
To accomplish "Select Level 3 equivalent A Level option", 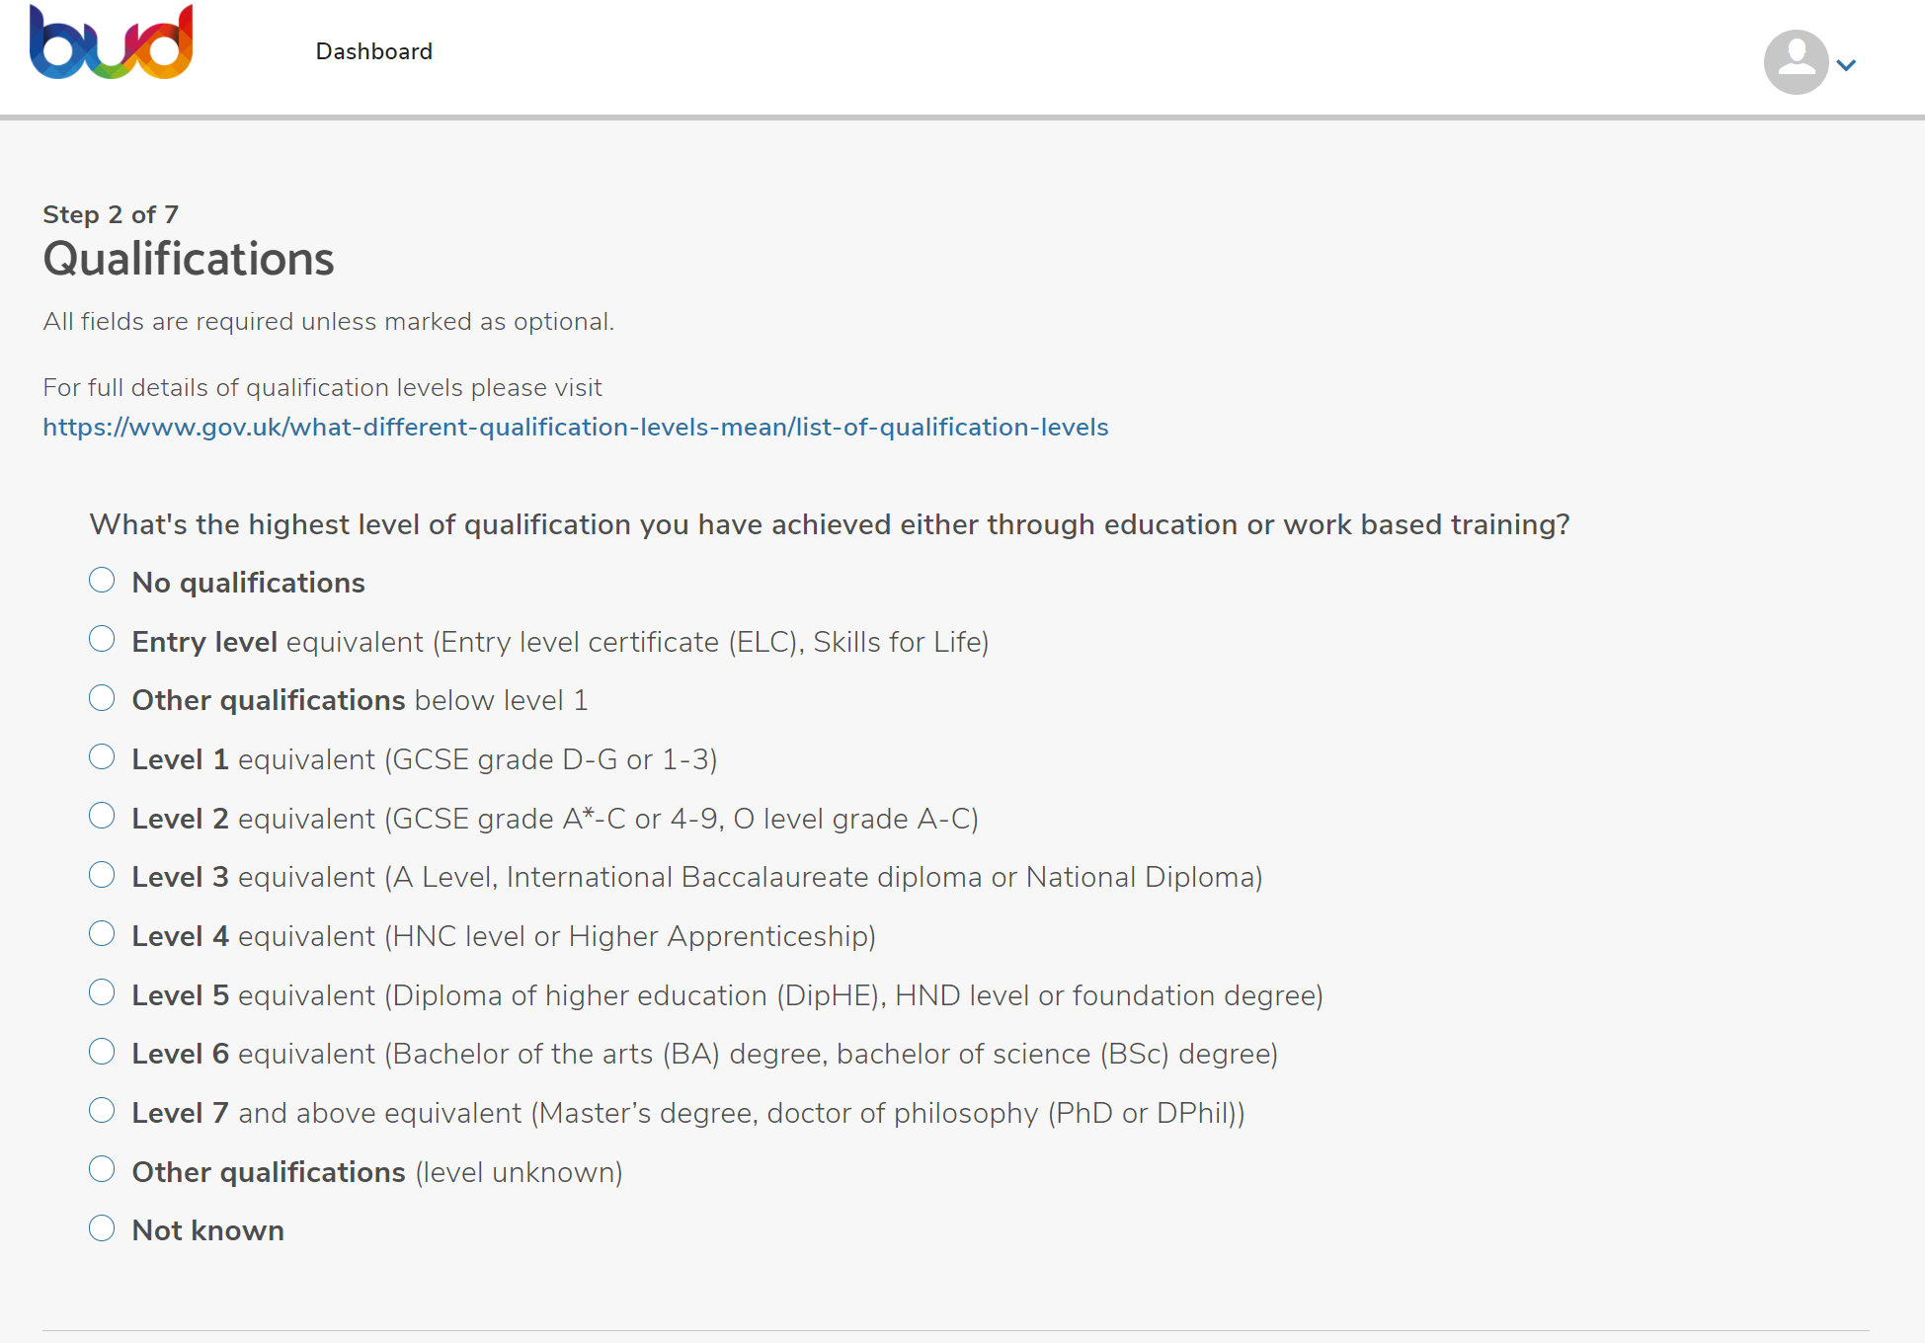I will tap(102, 875).
